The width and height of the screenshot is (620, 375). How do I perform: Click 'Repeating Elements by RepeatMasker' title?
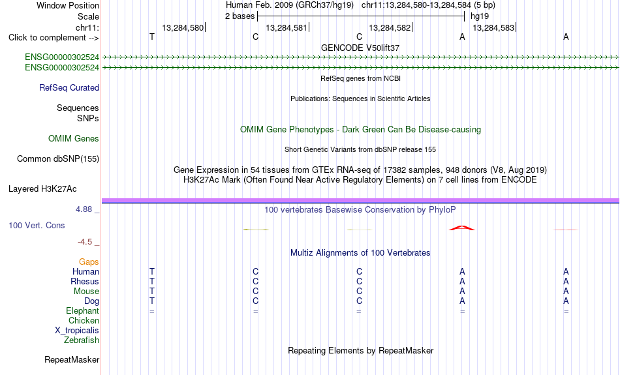coord(360,350)
